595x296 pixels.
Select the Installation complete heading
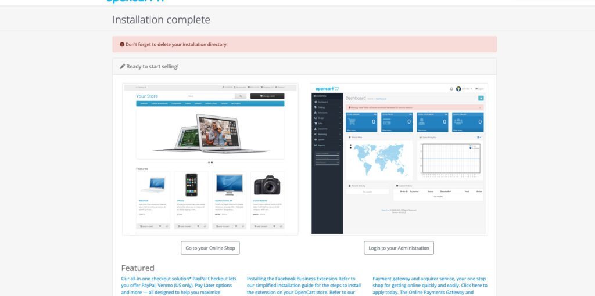[x=162, y=20]
